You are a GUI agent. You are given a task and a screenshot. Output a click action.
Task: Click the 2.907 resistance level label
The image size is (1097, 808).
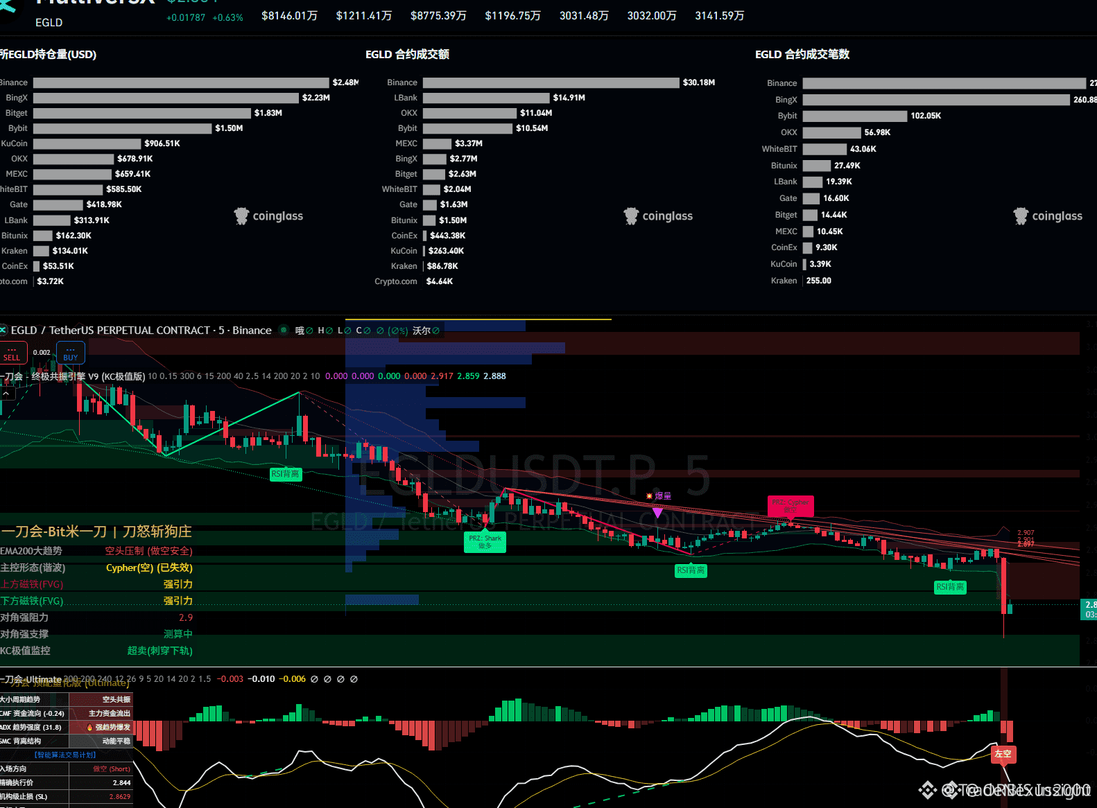click(x=1026, y=533)
